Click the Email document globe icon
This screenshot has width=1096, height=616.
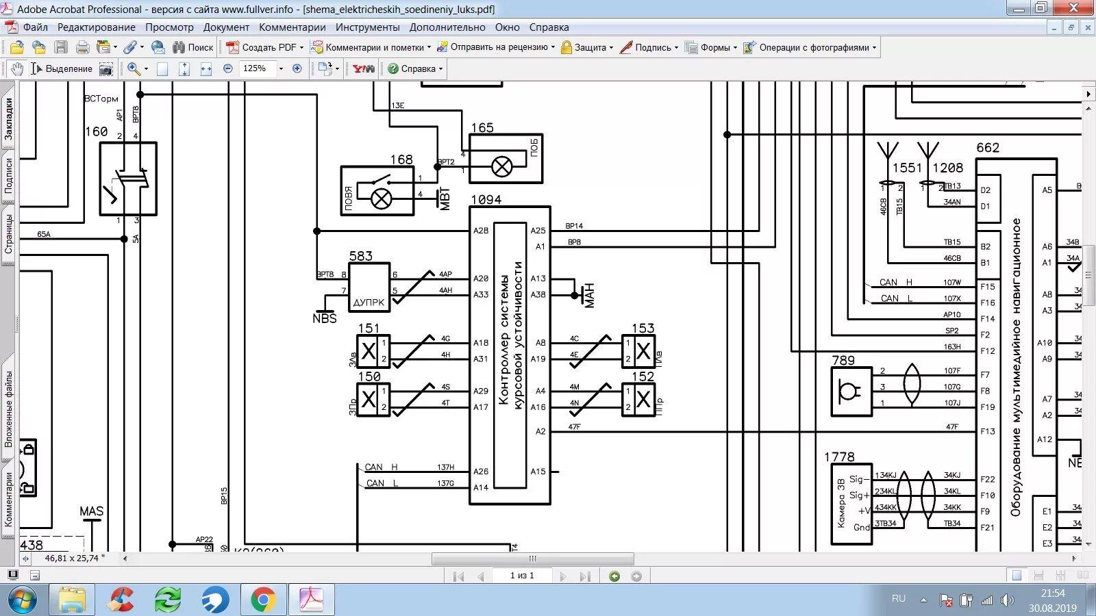(158, 47)
